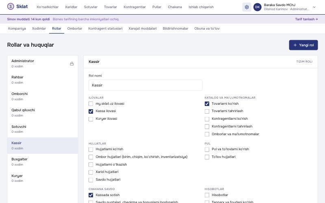Uncheck the Kassa ilovasi checkbox

point(91,111)
